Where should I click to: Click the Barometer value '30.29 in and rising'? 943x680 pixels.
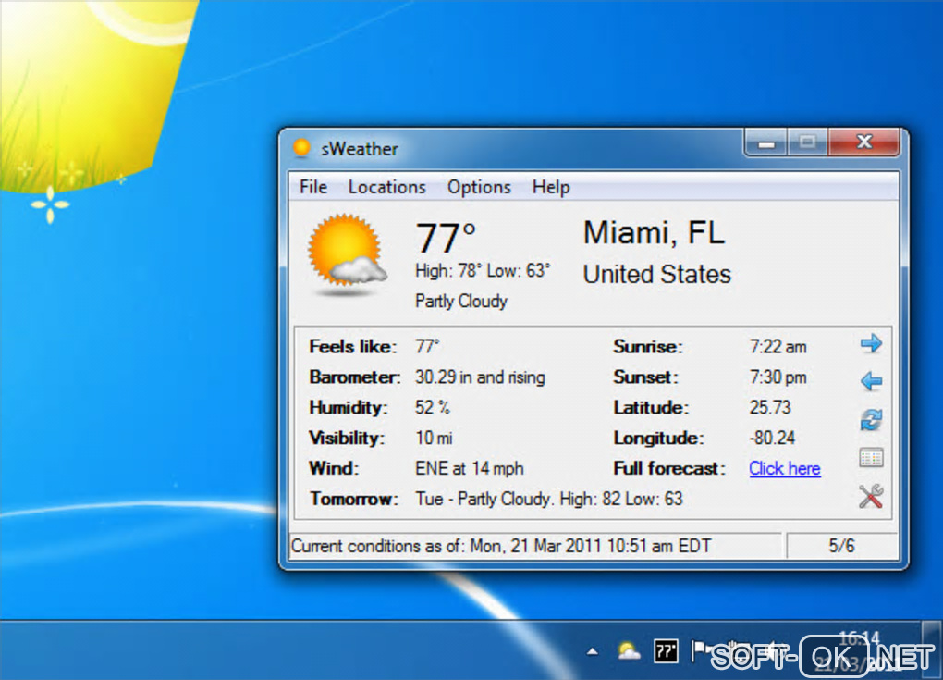coord(480,377)
